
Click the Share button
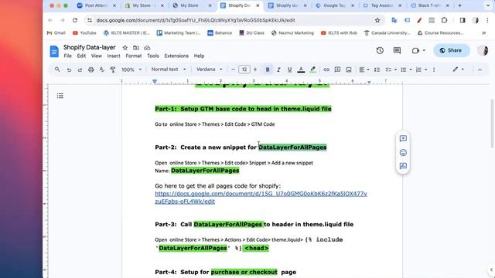click(452, 50)
